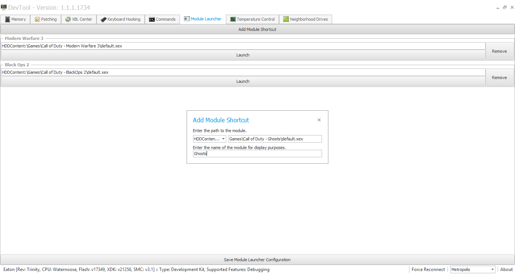Click the Patching tab bandage icon
Image resolution: width=515 pixels, height=274 pixels.
tap(37, 19)
